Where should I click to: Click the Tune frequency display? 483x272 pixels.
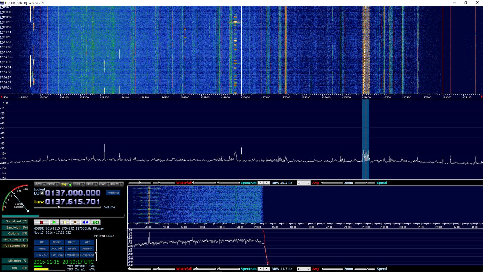[x=72, y=202]
